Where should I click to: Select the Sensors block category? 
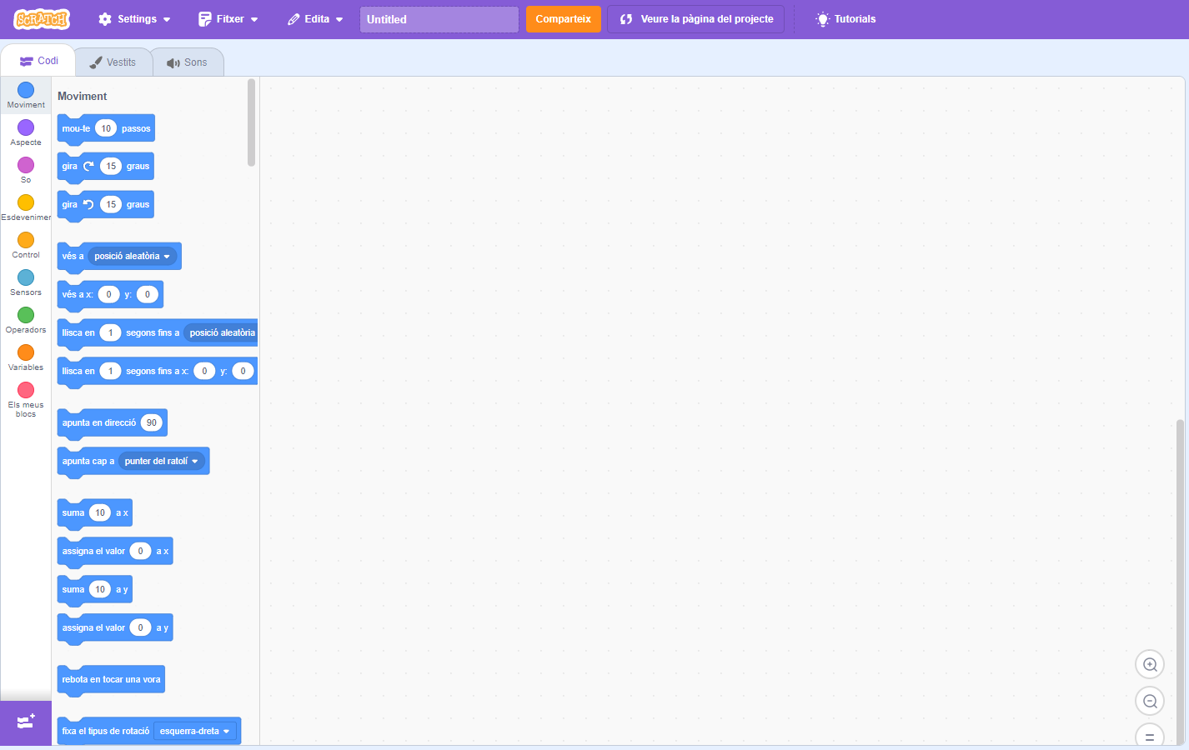[x=26, y=282]
